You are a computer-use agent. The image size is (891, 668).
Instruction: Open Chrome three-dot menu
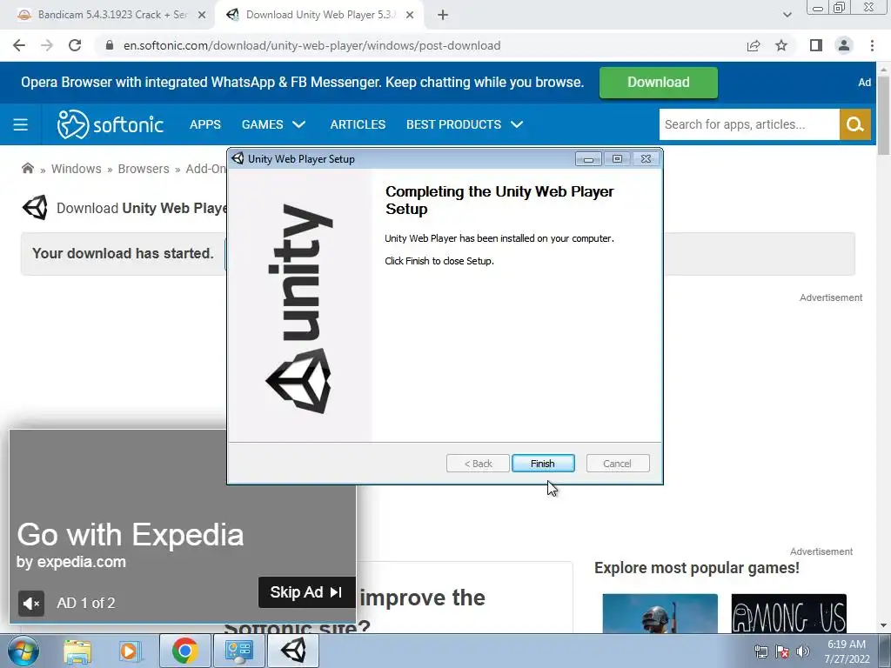click(x=872, y=45)
